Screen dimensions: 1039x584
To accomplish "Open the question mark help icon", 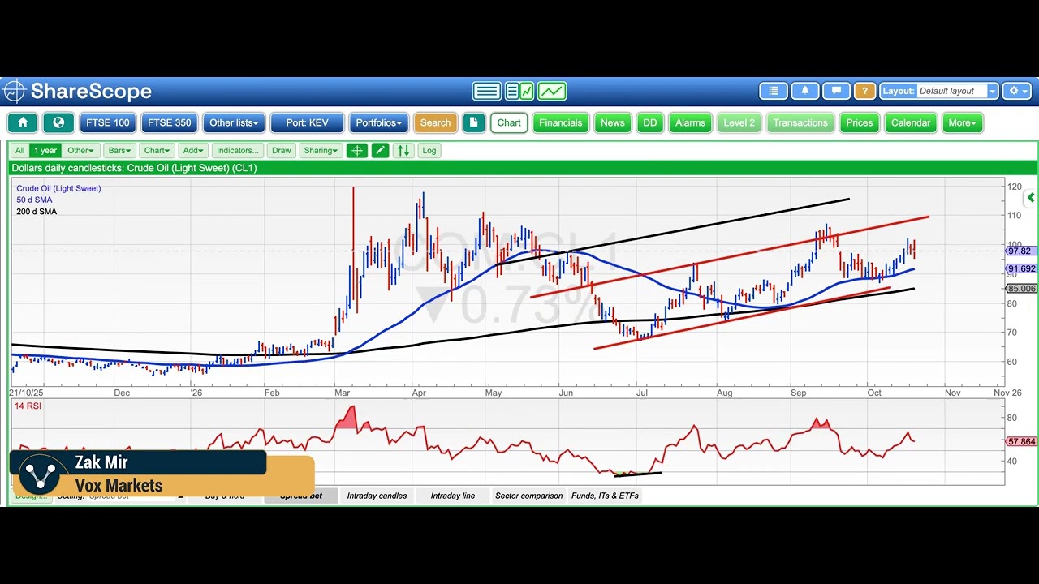I will coord(864,91).
